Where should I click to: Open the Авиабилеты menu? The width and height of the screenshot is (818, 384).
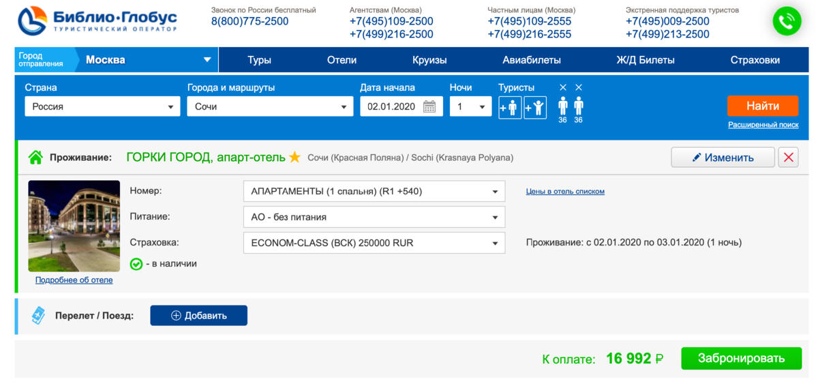(x=532, y=60)
